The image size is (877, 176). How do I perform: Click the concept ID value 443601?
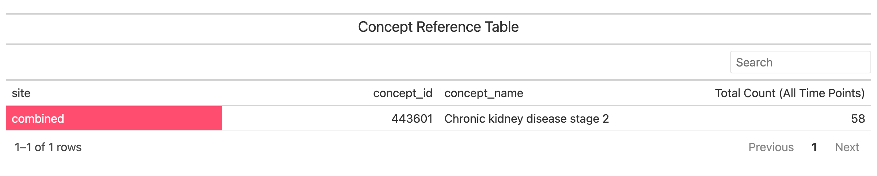pos(412,119)
